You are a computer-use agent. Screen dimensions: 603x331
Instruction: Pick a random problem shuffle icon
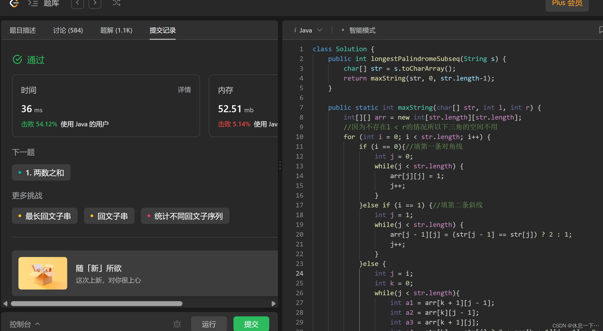pyautogui.click(x=117, y=3)
